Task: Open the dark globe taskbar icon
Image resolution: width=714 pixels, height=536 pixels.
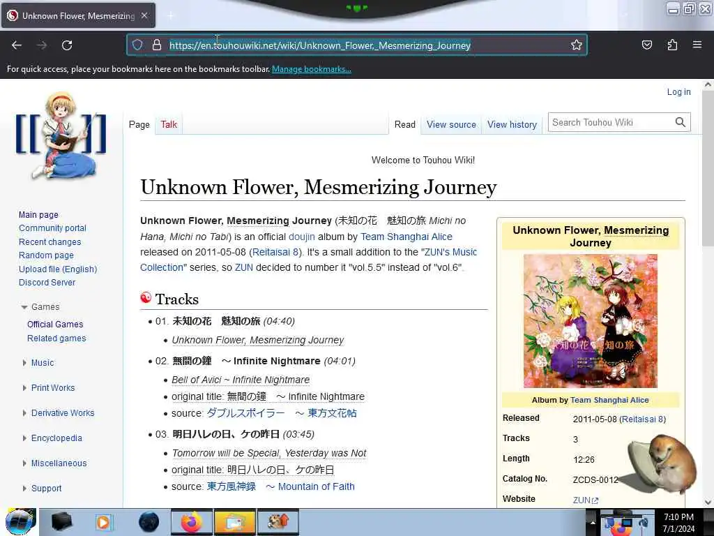Action: 149,522
